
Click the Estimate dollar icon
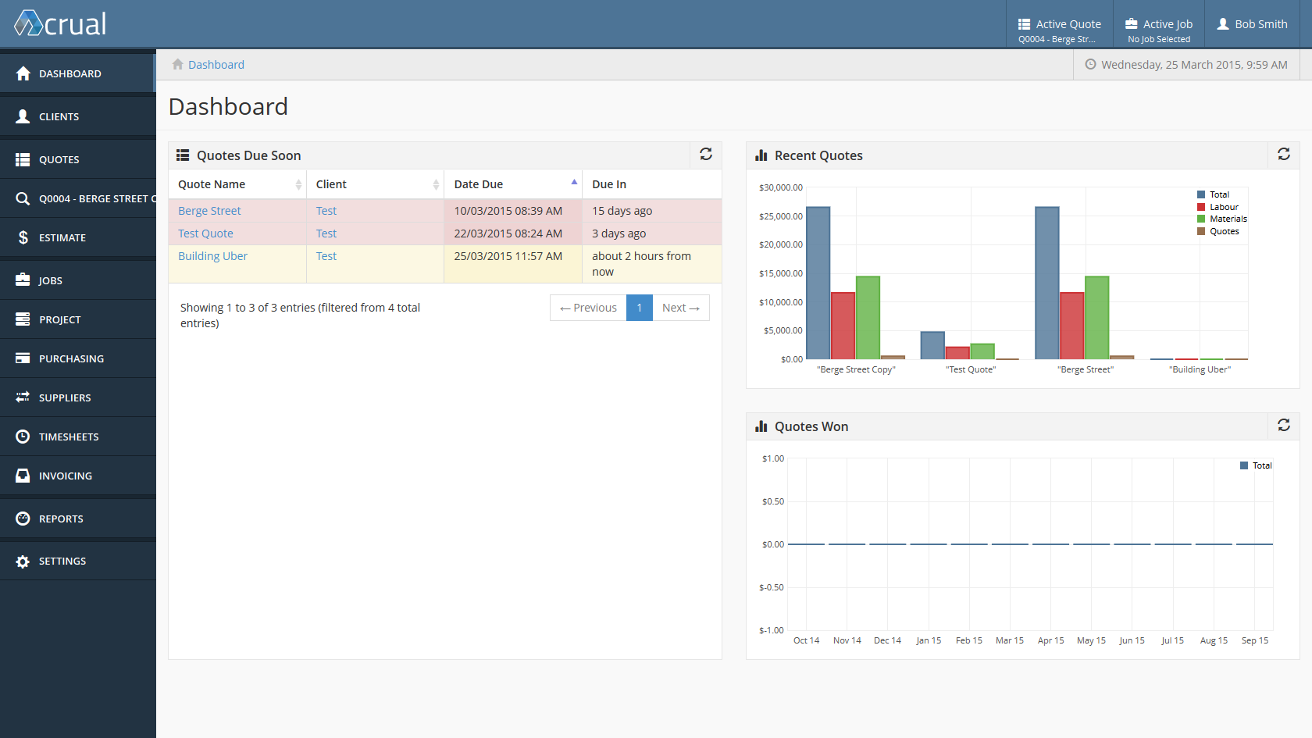[23, 237]
